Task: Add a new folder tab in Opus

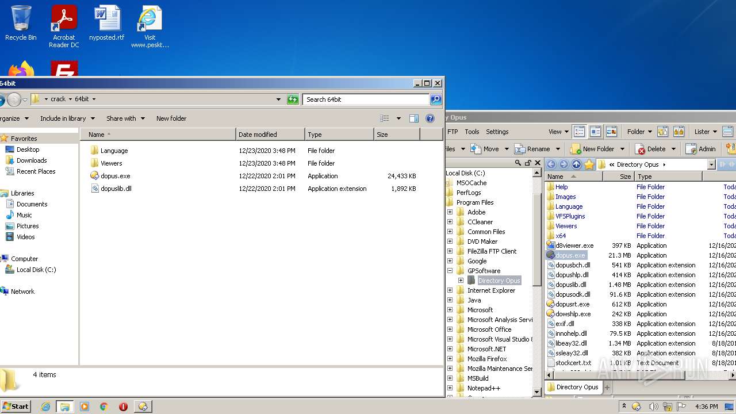Action: 607,388
